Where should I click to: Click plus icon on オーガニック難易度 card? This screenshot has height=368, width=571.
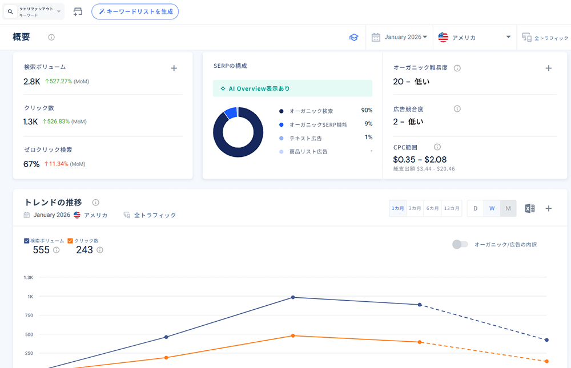point(548,68)
